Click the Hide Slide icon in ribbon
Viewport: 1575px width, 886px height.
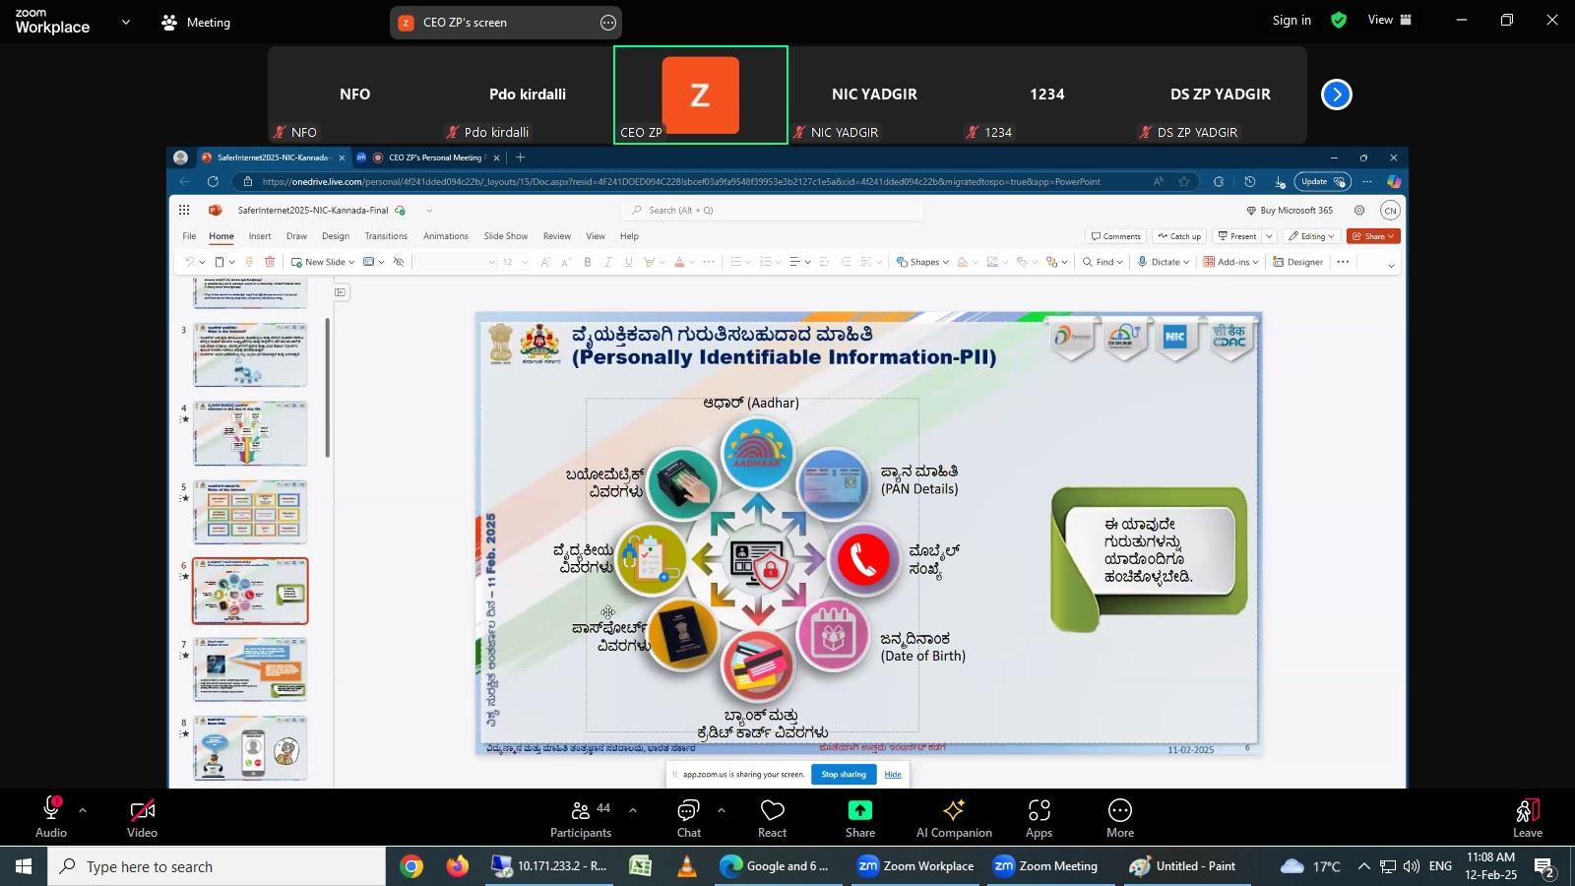pyautogui.click(x=399, y=262)
